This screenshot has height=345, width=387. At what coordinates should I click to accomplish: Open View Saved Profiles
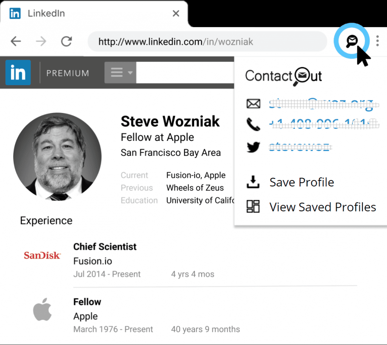coord(322,207)
